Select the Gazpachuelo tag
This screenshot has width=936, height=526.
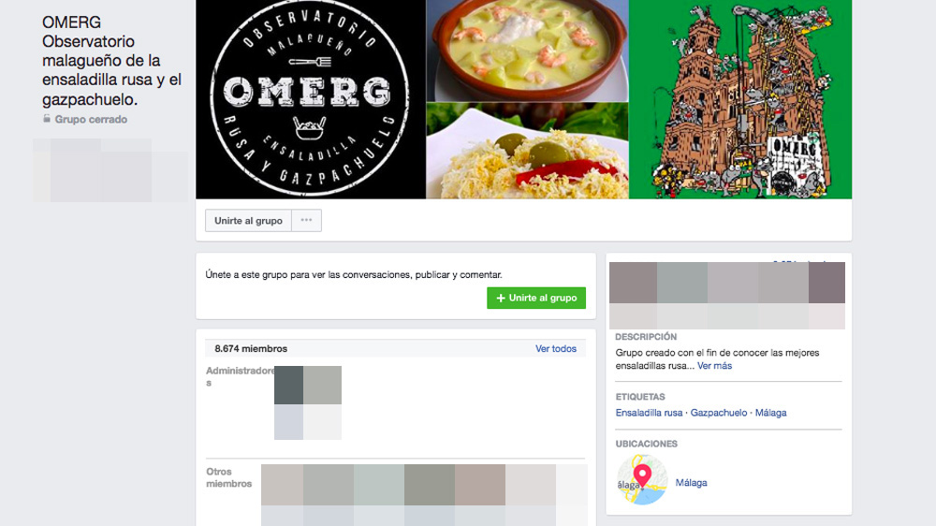[719, 413]
